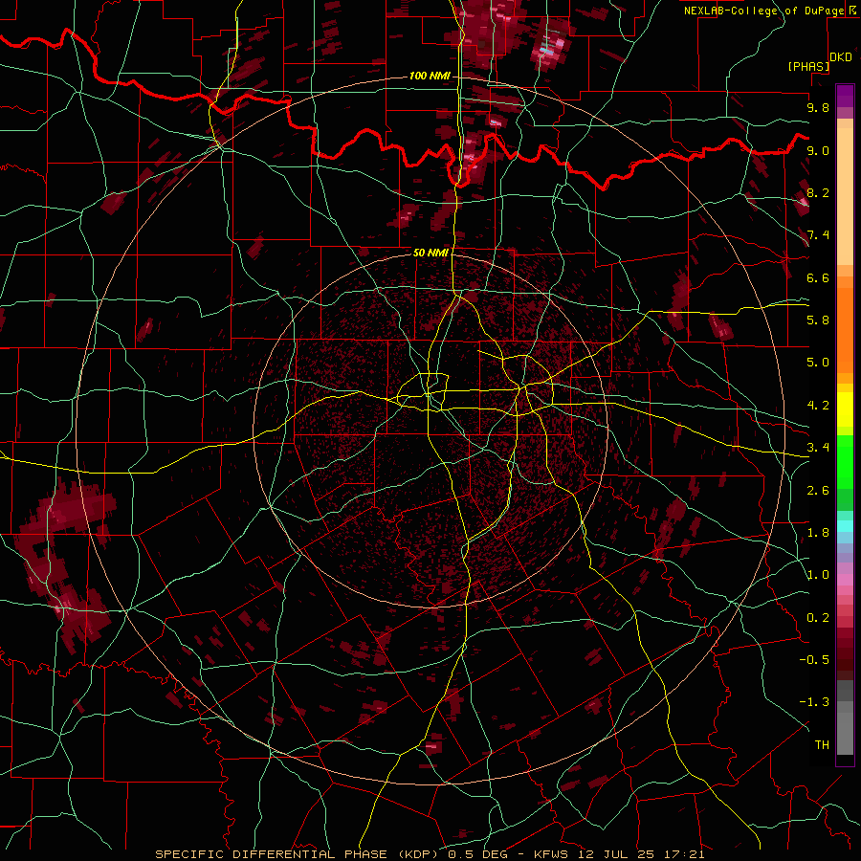Pick the yellow segment of color bar
861x861 pixels.
(x=845, y=409)
